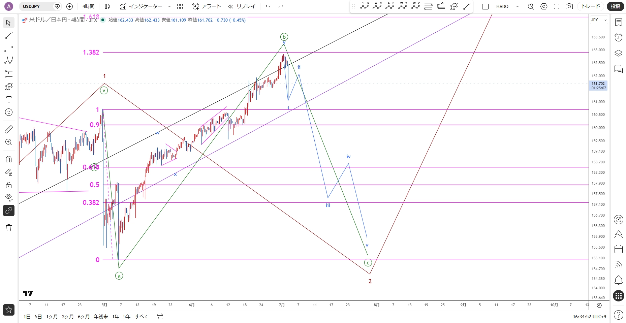Select the text annotation tool
This screenshot has width=626, height=323.
[x=9, y=99]
